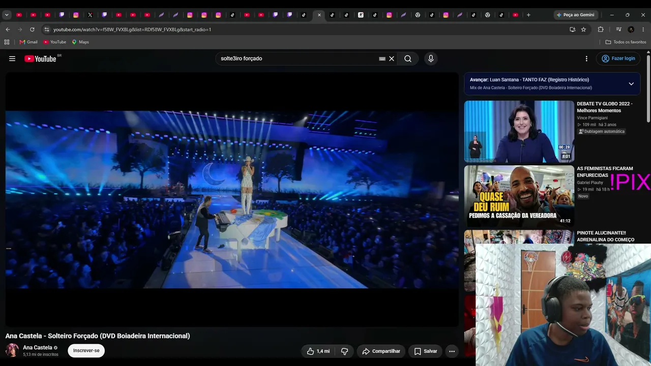The width and height of the screenshot is (651, 366).
Task: Open the YouTube bookmark in bookmarks bar
Action: tap(54, 42)
